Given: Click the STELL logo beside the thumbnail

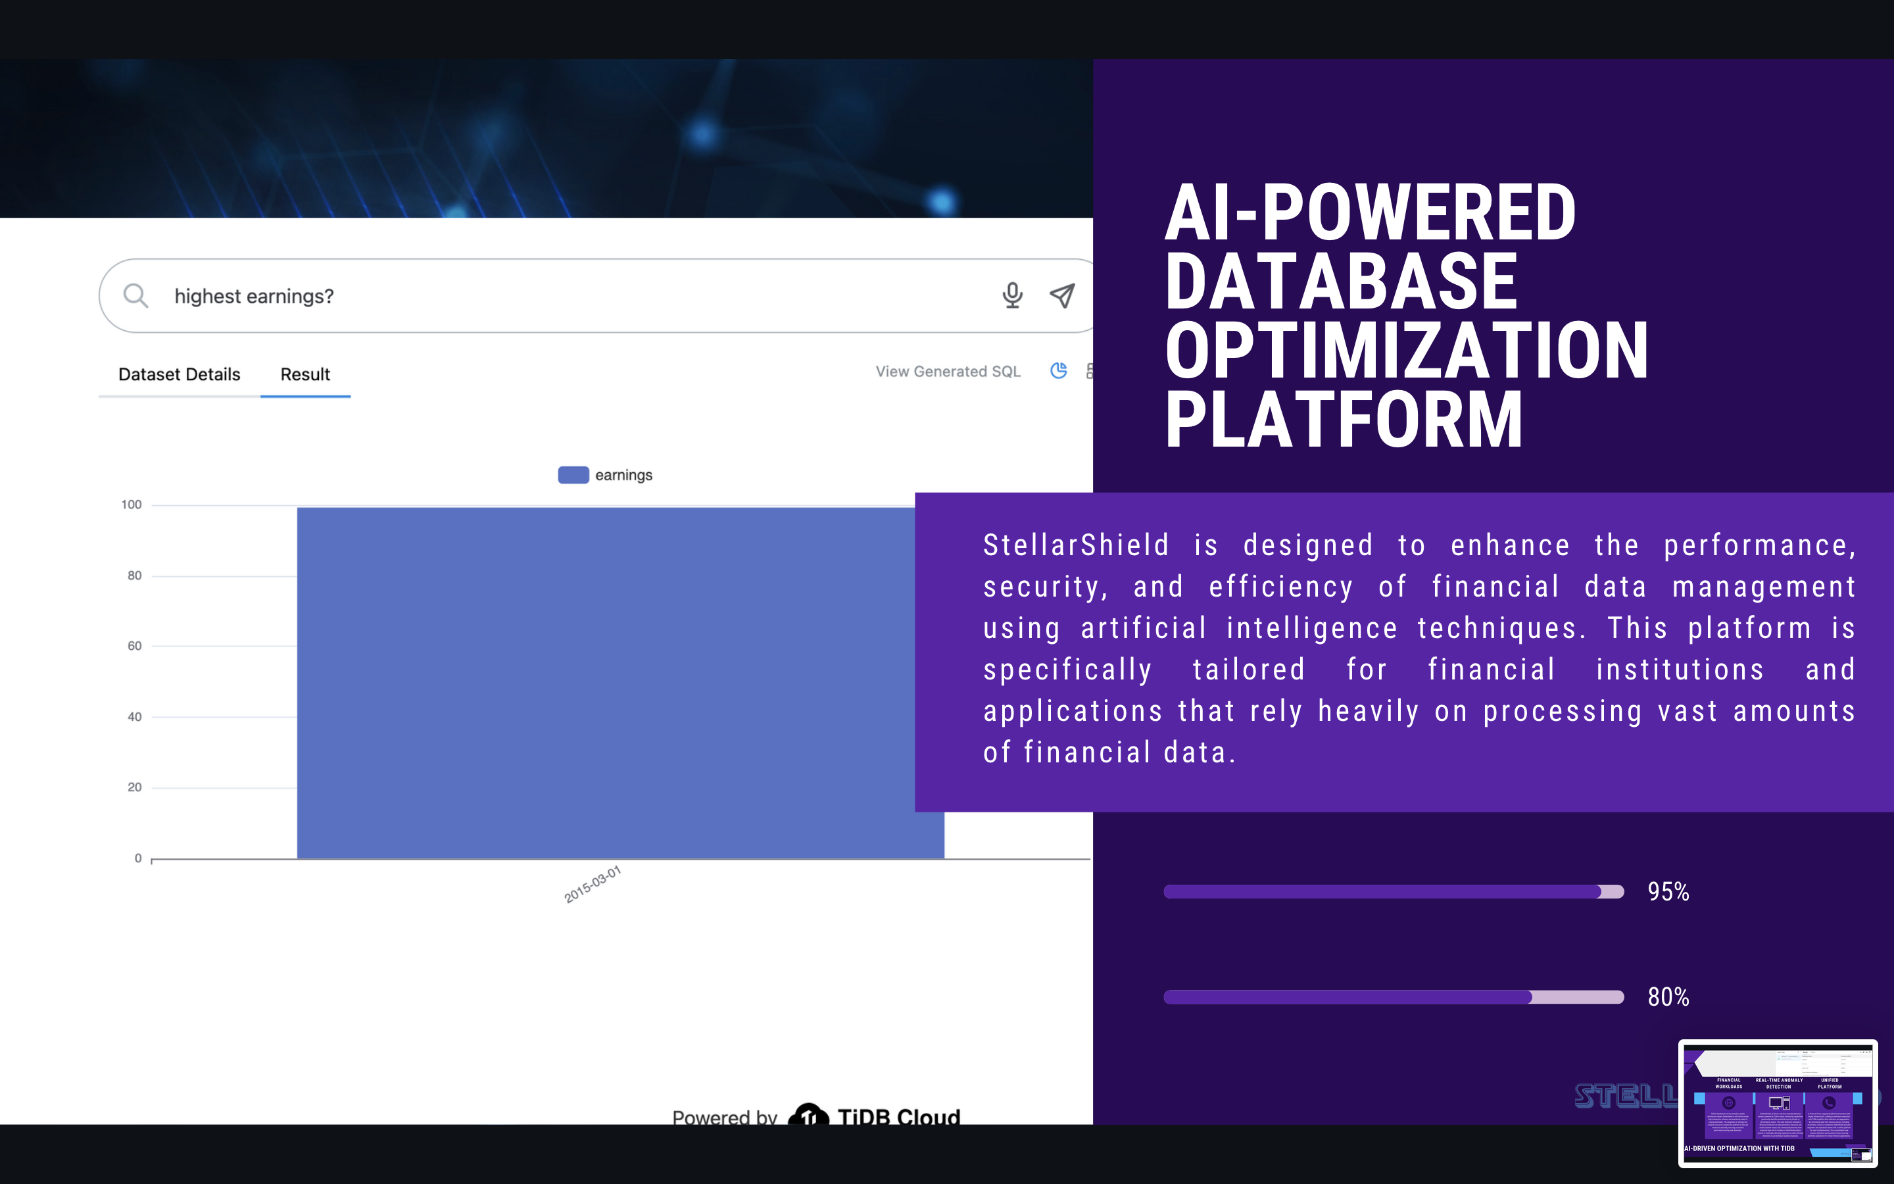Looking at the screenshot, I should pos(1625,1095).
